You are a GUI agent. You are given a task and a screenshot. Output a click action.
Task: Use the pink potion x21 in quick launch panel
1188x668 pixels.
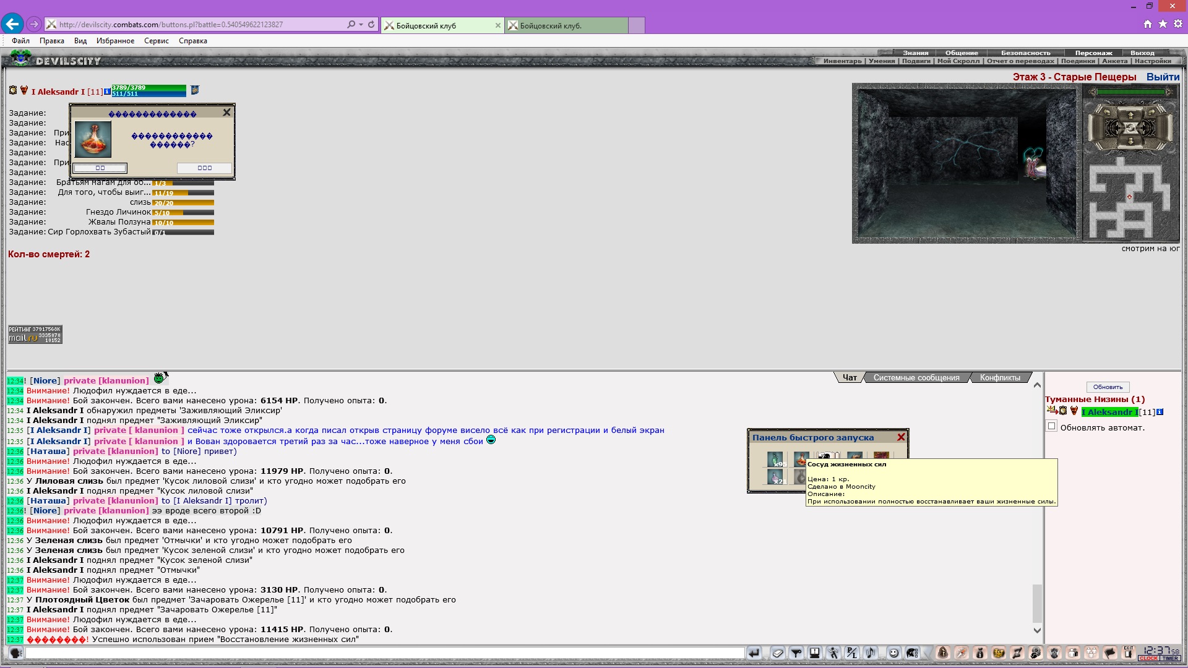(x=775, y=477)
